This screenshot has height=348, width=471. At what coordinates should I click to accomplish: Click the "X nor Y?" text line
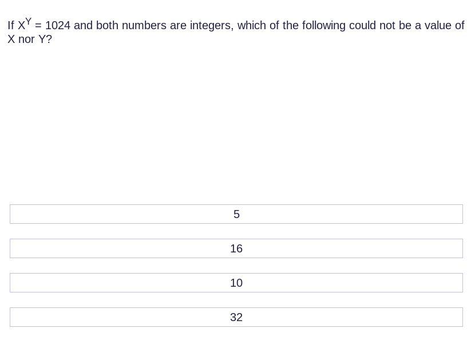coord(30,39)
